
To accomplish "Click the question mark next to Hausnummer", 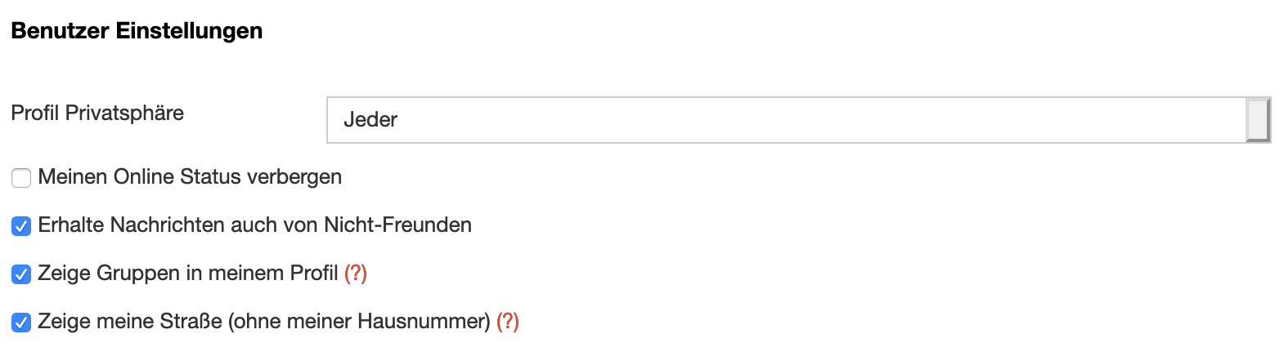I will point(508,322).
